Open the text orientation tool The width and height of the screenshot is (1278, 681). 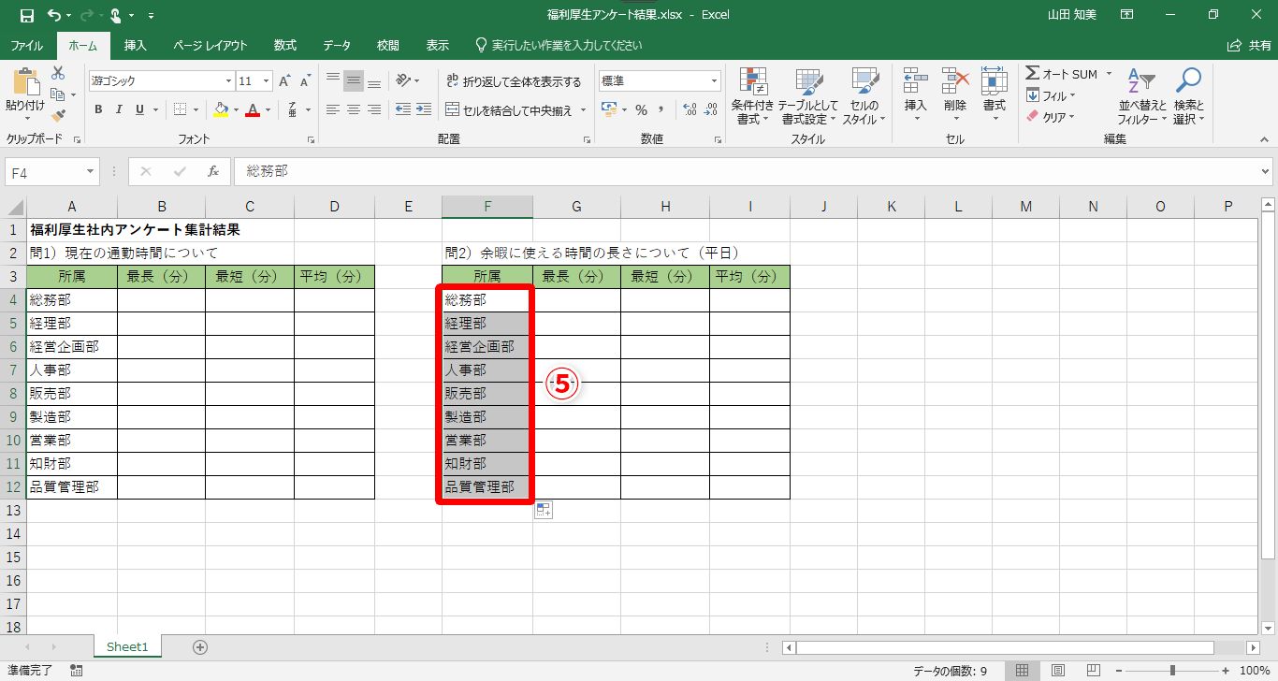(405, 80)
